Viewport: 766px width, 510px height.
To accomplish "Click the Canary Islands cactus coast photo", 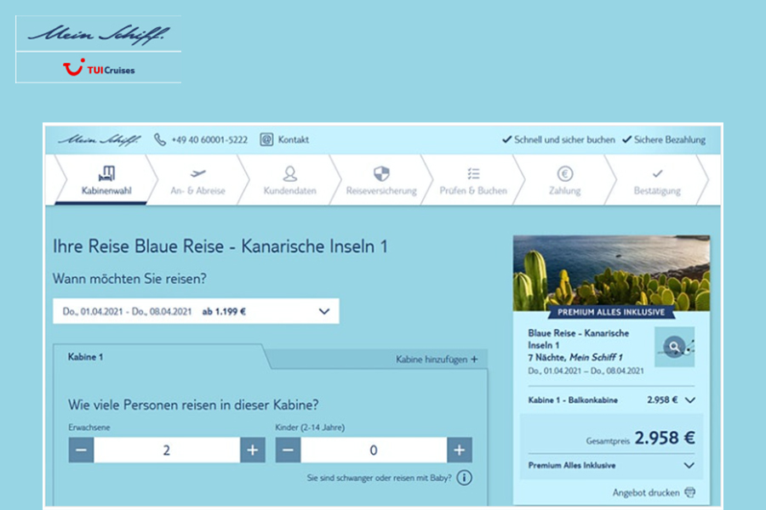I will [612, 273].
